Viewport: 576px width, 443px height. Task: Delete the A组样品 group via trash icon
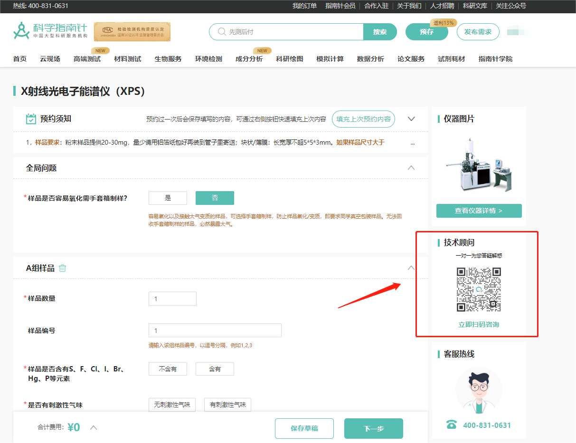pos(62,268)
